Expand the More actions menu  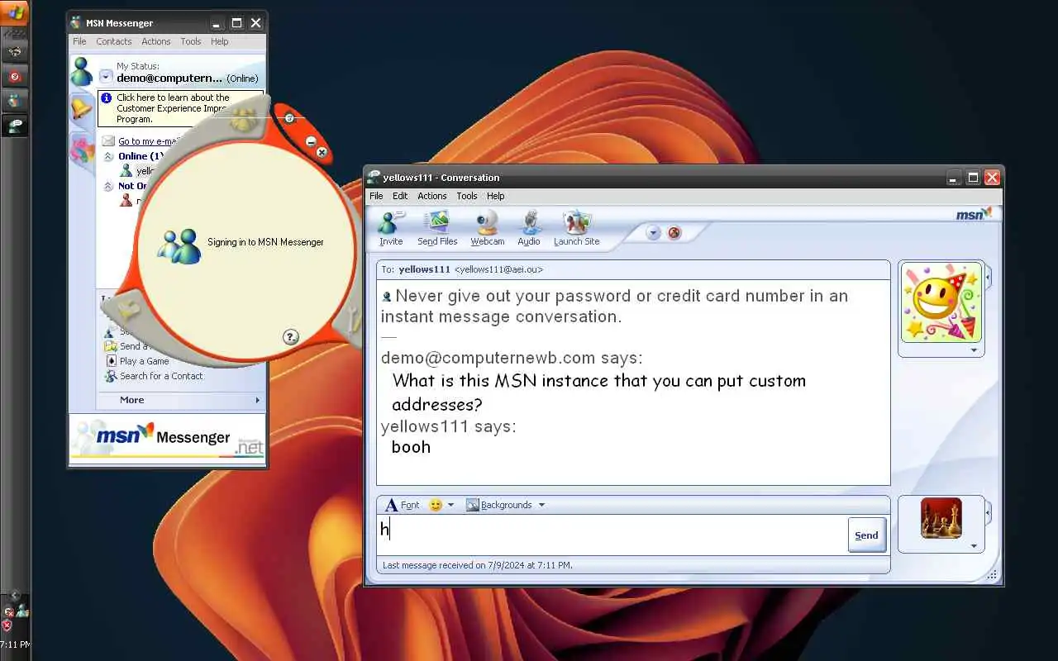point(179,400)
